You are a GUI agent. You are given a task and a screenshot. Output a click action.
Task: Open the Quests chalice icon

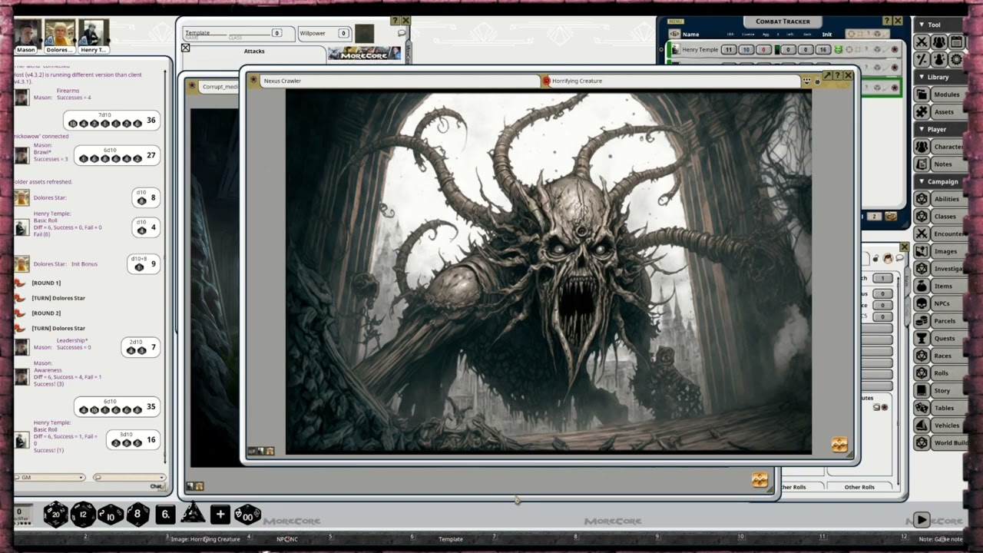click(x=922, y=338)
